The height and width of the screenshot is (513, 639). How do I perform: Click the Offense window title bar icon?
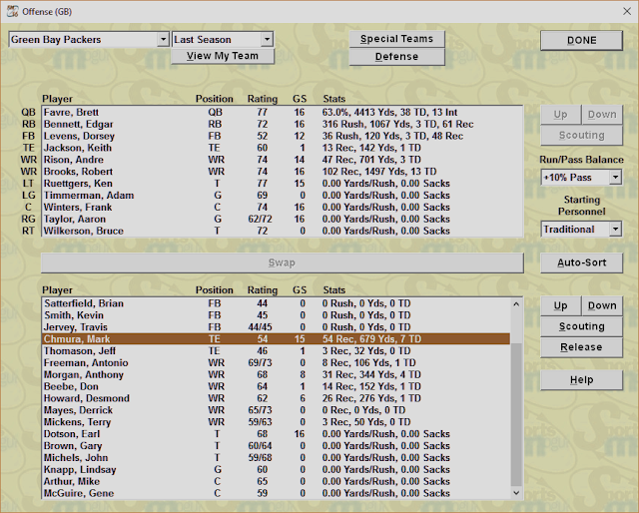[12, 11]
